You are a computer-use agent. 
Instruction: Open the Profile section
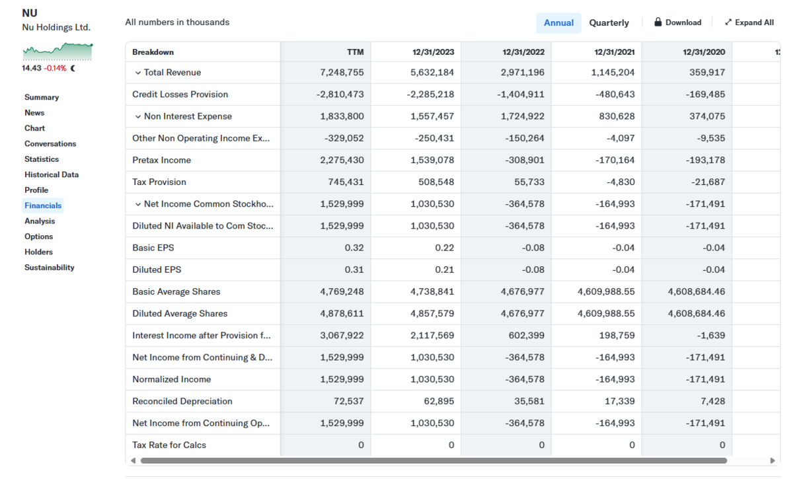tap(36, 190)
